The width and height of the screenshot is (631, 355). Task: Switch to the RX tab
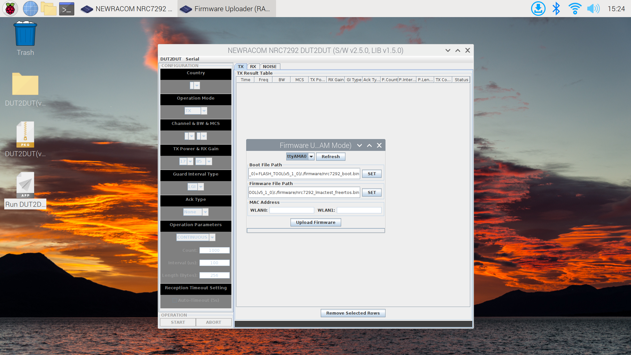(x=253, y=66)
